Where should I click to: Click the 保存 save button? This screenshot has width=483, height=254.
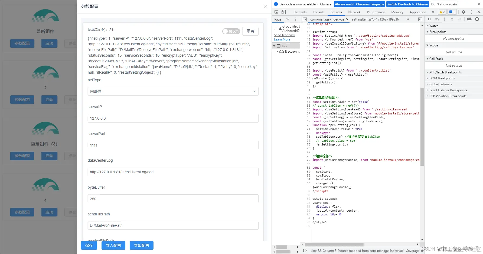[89, 245]
